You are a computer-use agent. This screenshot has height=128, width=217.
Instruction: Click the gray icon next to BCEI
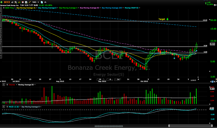(x=12, y=2)
